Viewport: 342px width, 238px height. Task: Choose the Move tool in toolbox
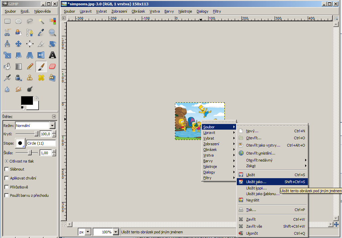[x=19, y=44]
